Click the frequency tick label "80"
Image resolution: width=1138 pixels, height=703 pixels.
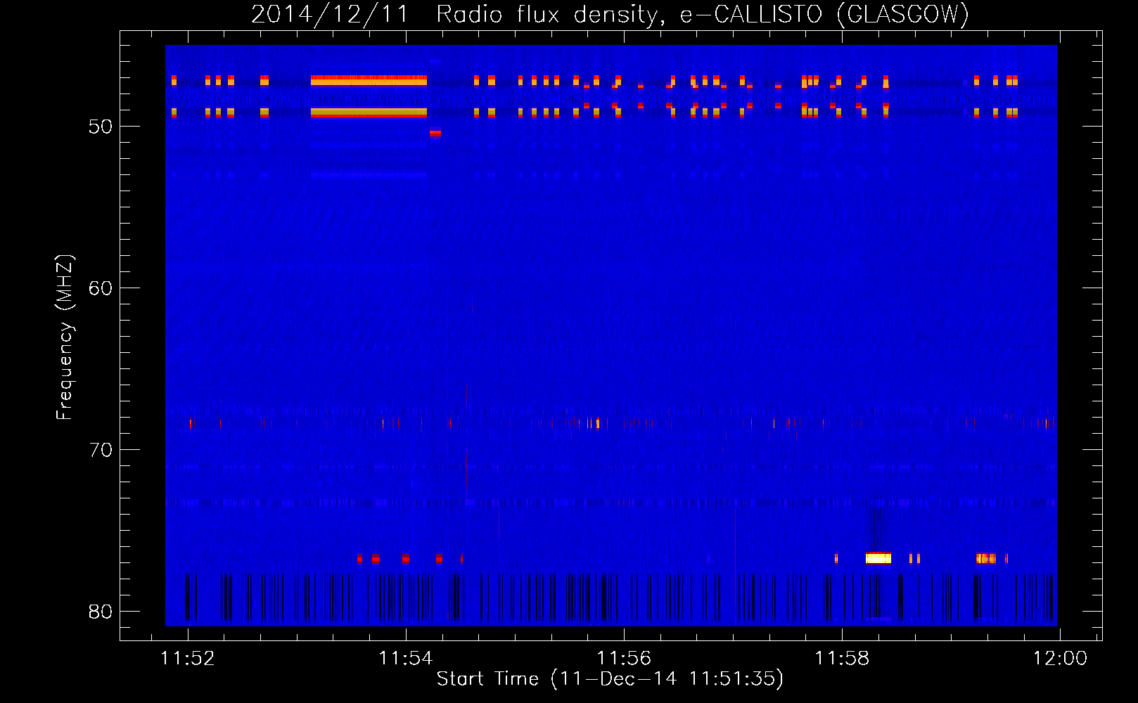pyautogui.click(x=101, y=612)
